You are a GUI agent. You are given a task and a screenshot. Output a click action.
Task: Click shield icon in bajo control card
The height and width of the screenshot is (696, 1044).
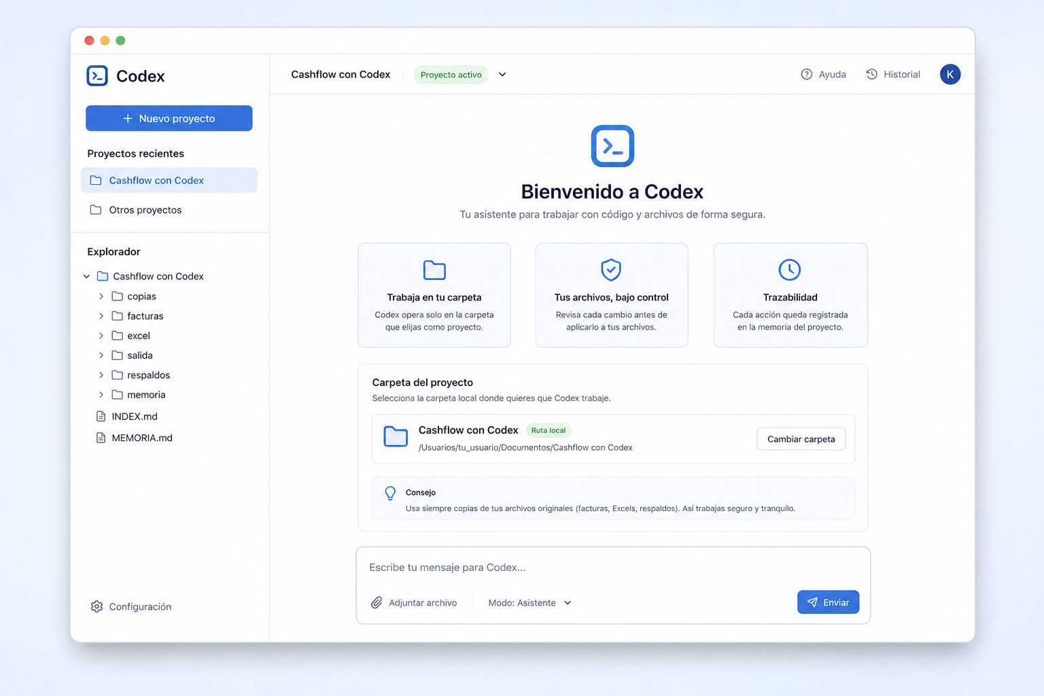612,270
